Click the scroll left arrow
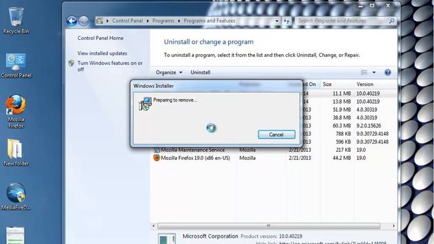 click(x=154, y=226)
